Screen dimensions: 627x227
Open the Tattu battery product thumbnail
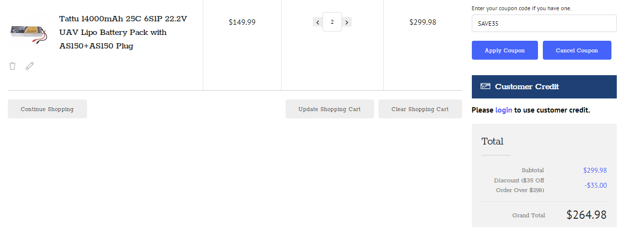(29, 32)
